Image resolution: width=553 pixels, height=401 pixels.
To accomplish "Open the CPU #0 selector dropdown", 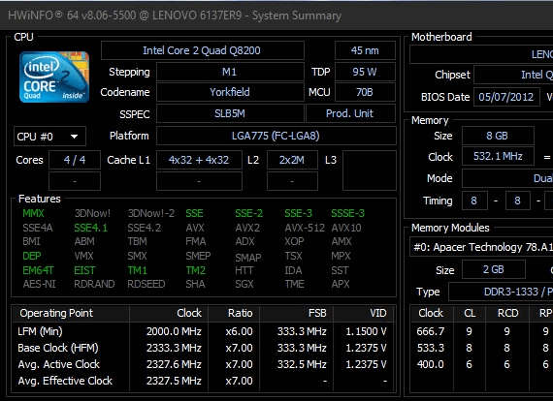I will [49, 137].
